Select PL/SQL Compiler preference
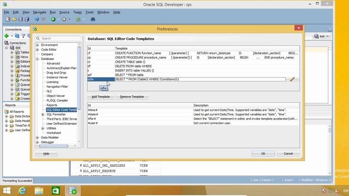Image resolution: width=349 pixels, height=196 pixels. tap(57, 100)
